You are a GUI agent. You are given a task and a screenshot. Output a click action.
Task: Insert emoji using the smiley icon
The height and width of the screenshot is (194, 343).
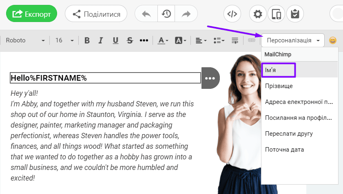tap(333, 40)
